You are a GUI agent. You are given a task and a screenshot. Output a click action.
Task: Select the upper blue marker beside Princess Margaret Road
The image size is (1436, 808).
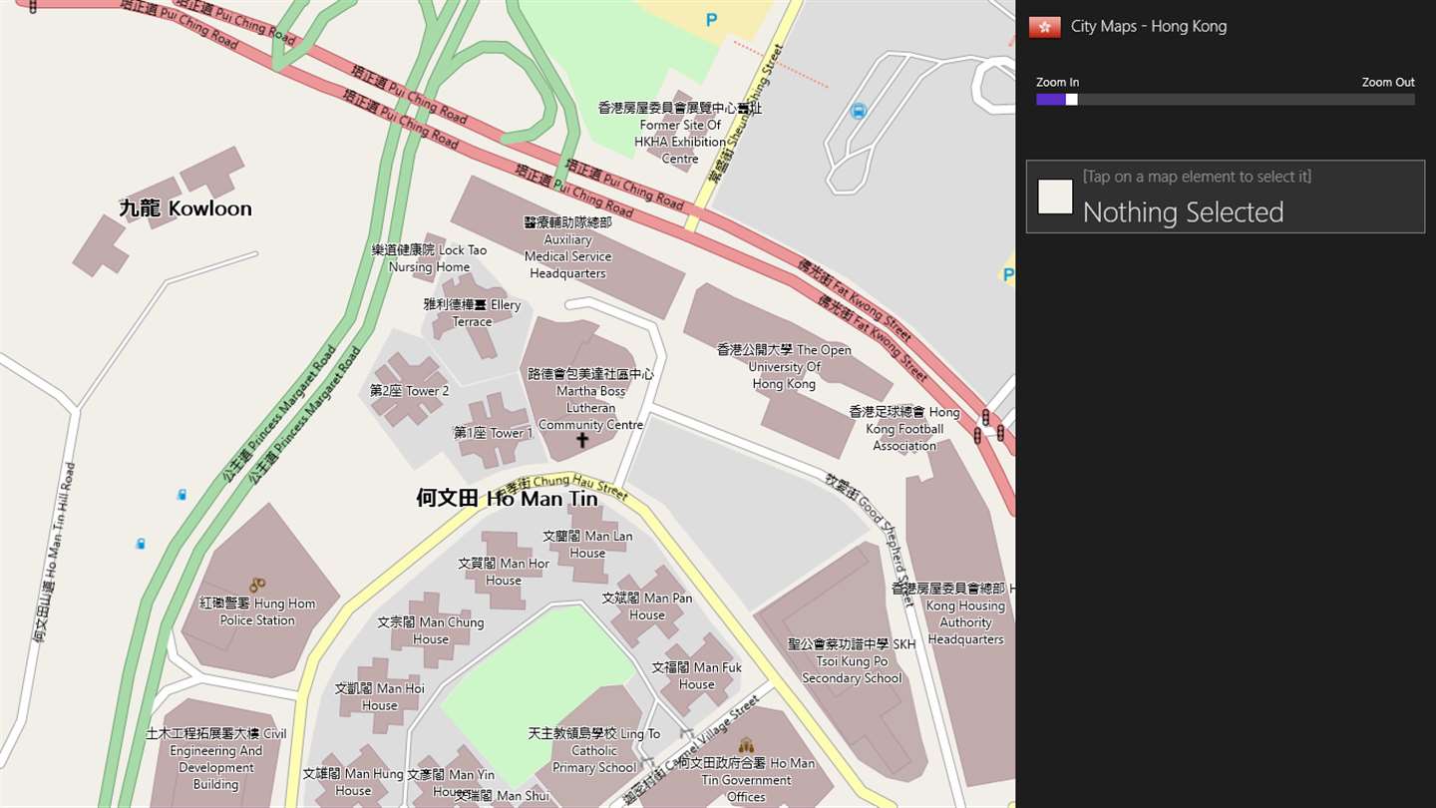coord(180,494)
